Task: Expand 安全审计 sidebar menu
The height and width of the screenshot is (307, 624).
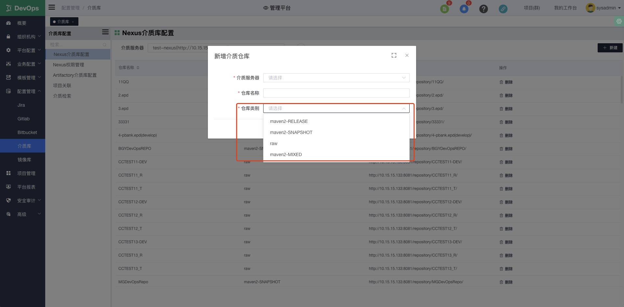Action: click(x=22, y=201)
